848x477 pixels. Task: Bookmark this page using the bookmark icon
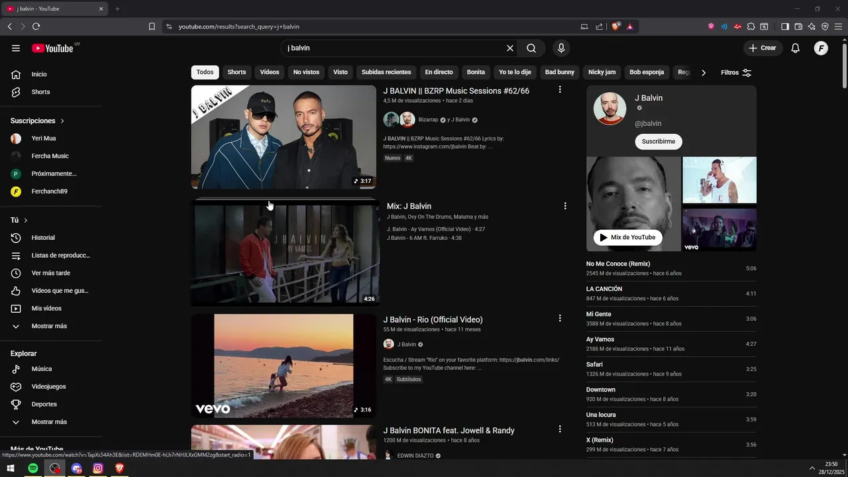pos(152,26)
